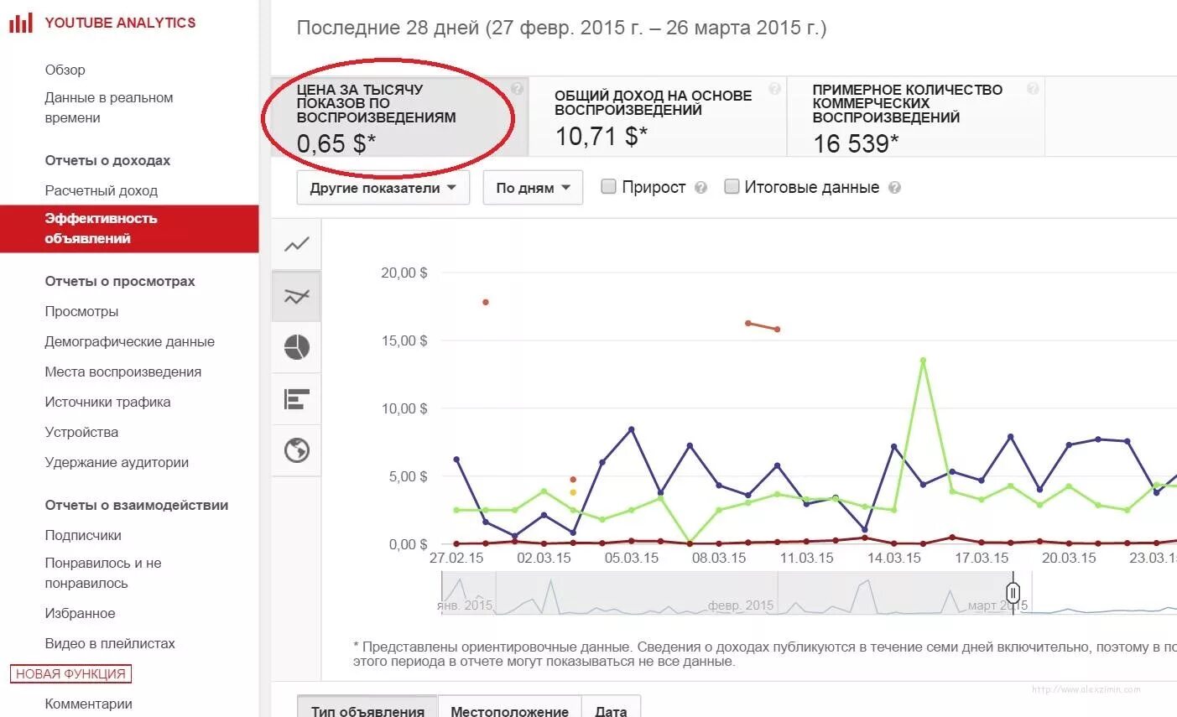The image size is (1177, 717).
Task: Open the Подписчики report
Action: point(83,535)
